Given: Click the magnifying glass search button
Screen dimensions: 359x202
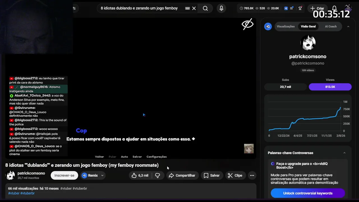Looking at the screenshot, I should (x=205, y=8).
